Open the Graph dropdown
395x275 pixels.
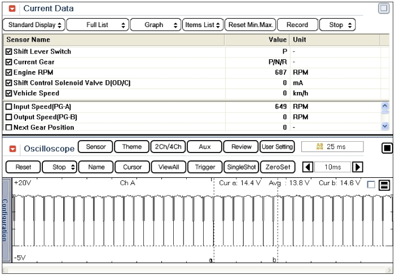click(x=155, y=25)
